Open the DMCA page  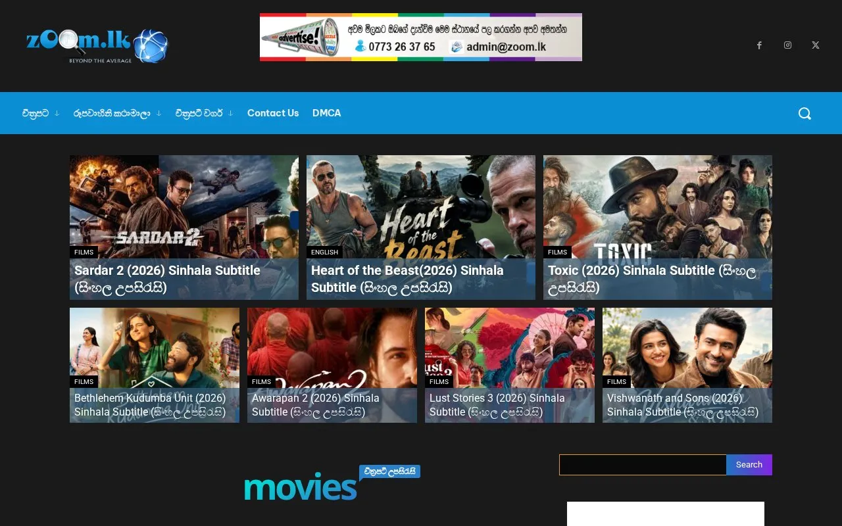coord(326,113)
